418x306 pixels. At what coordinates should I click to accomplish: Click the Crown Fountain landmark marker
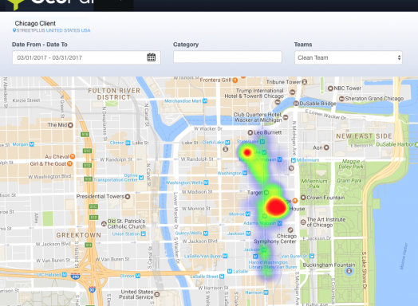click(x=303, y=198)
